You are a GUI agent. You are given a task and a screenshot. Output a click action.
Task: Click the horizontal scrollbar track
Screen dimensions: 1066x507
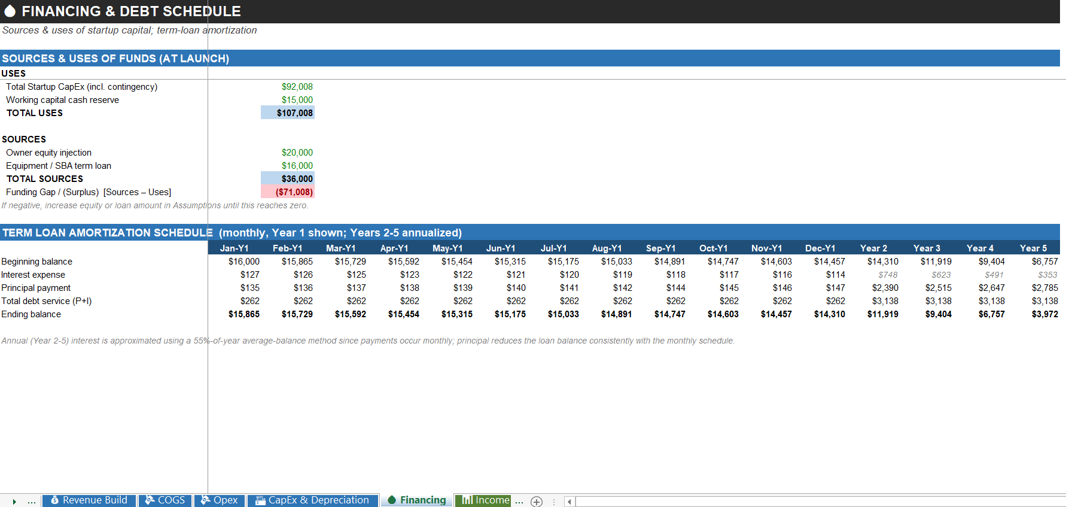(821, 502)
